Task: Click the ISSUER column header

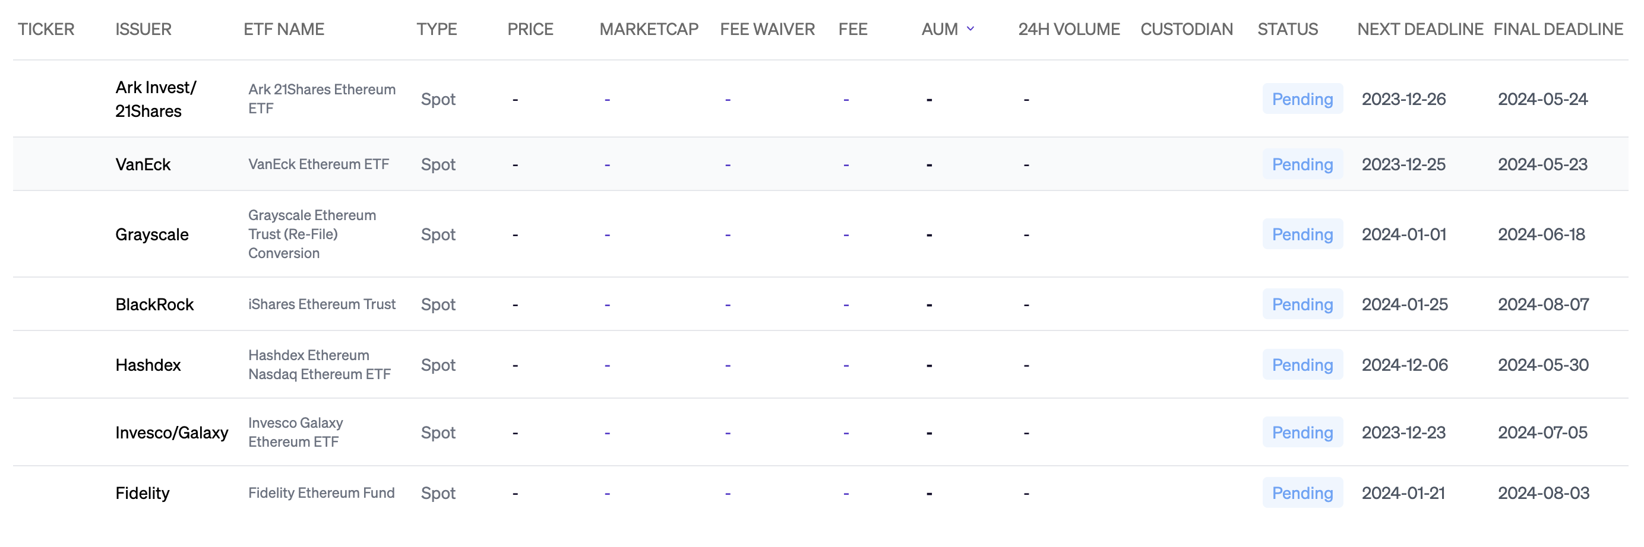Action: pos(143,29)
